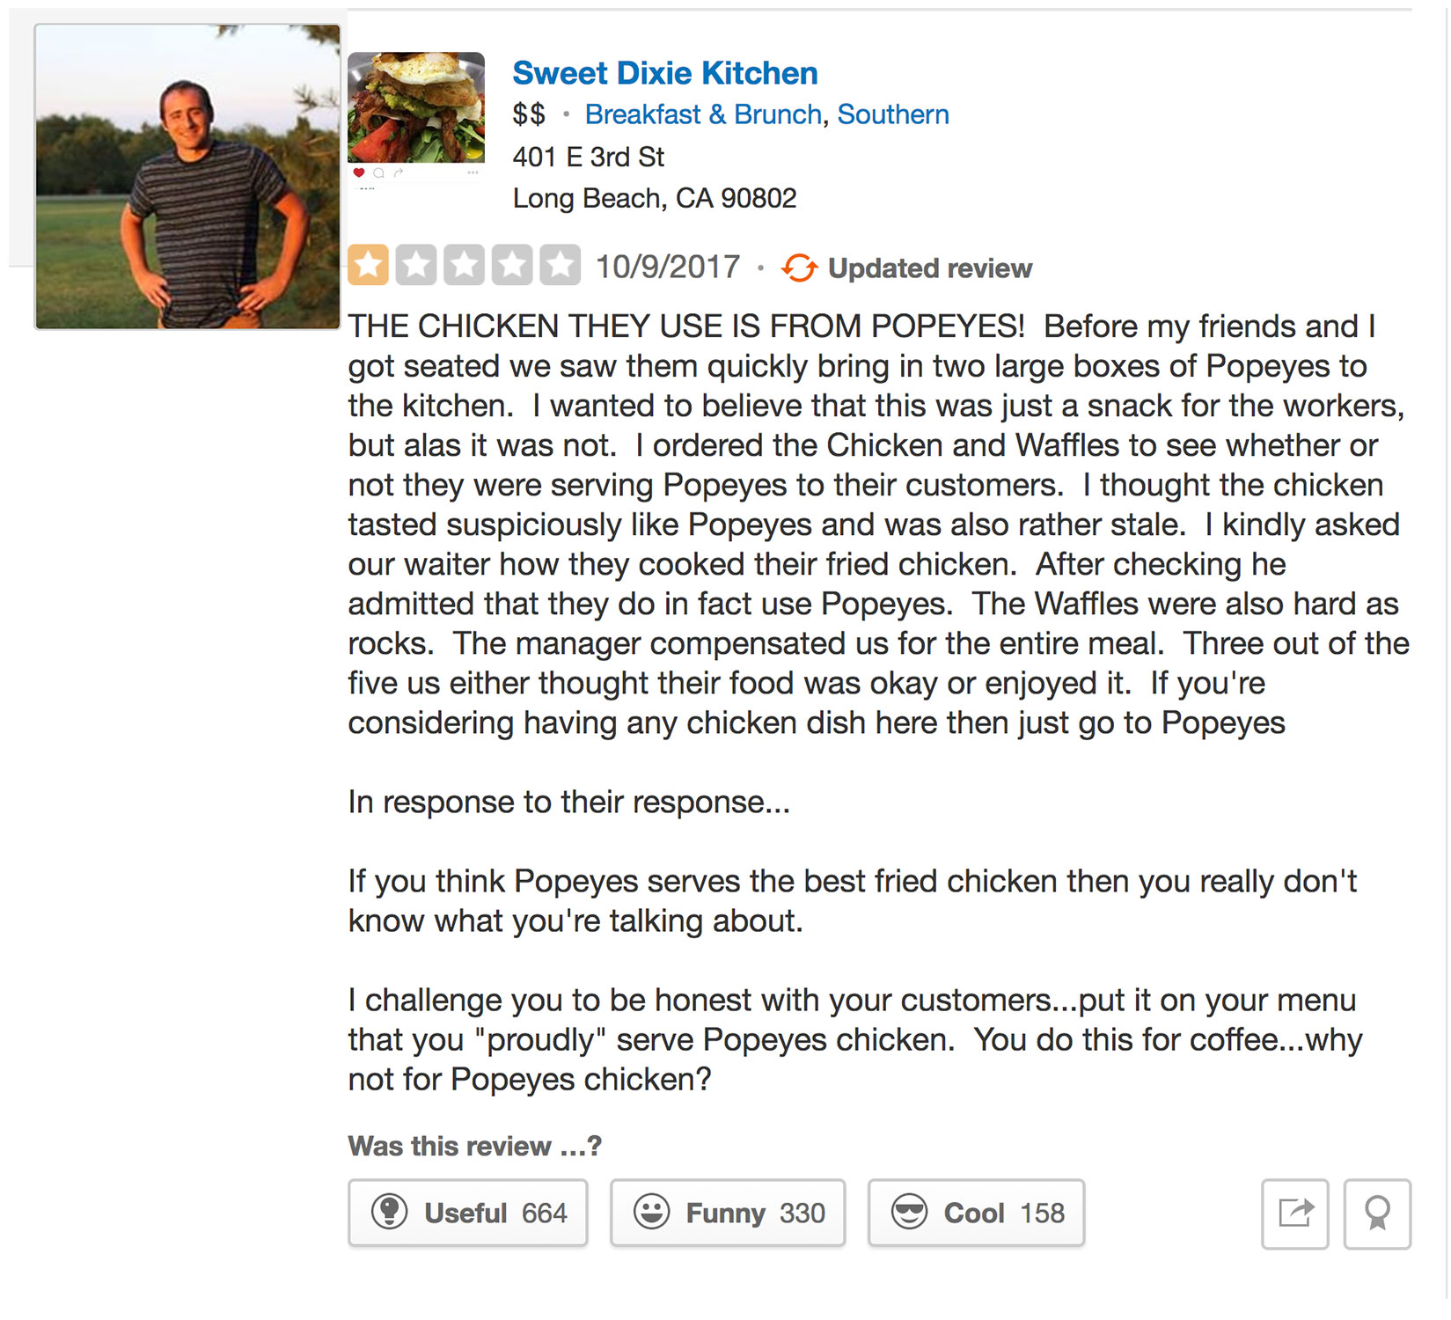The image size is (1451, 1320).
Task: Click the fifth gray rating star
Action: tap(560, 265)
